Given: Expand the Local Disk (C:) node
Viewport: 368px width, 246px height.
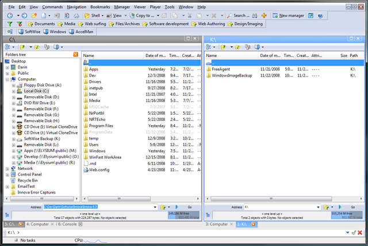Looking at the screenshot, I should pos(14,92).
